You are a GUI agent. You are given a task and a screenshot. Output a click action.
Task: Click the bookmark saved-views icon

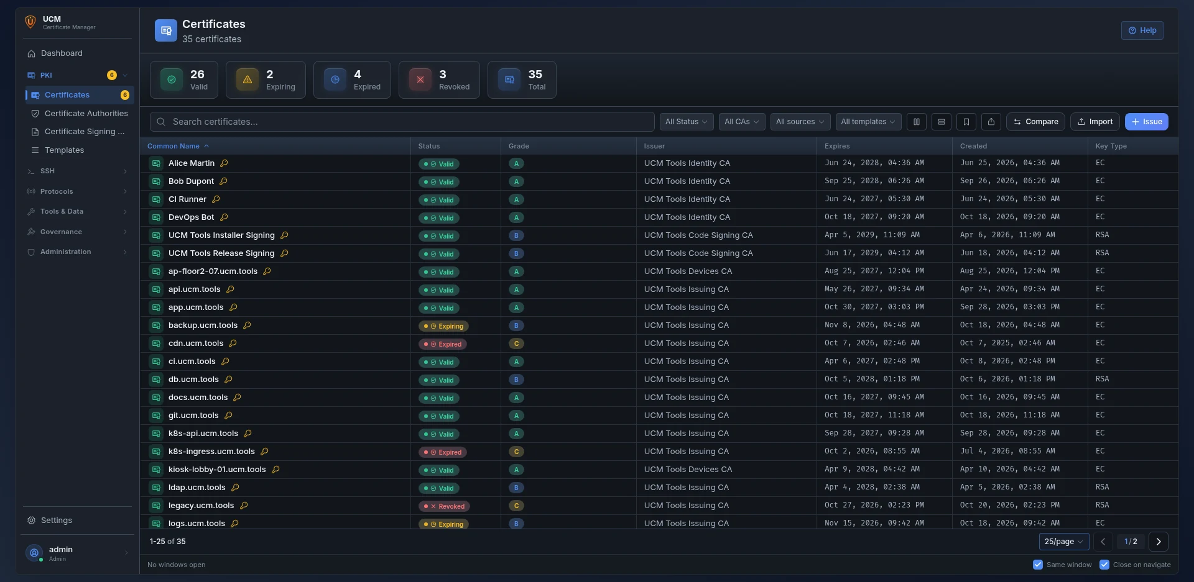[966, 122]
